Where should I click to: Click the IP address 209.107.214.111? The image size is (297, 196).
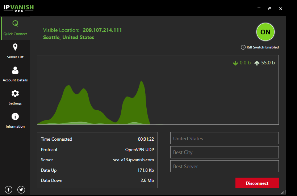pos(102,30)
